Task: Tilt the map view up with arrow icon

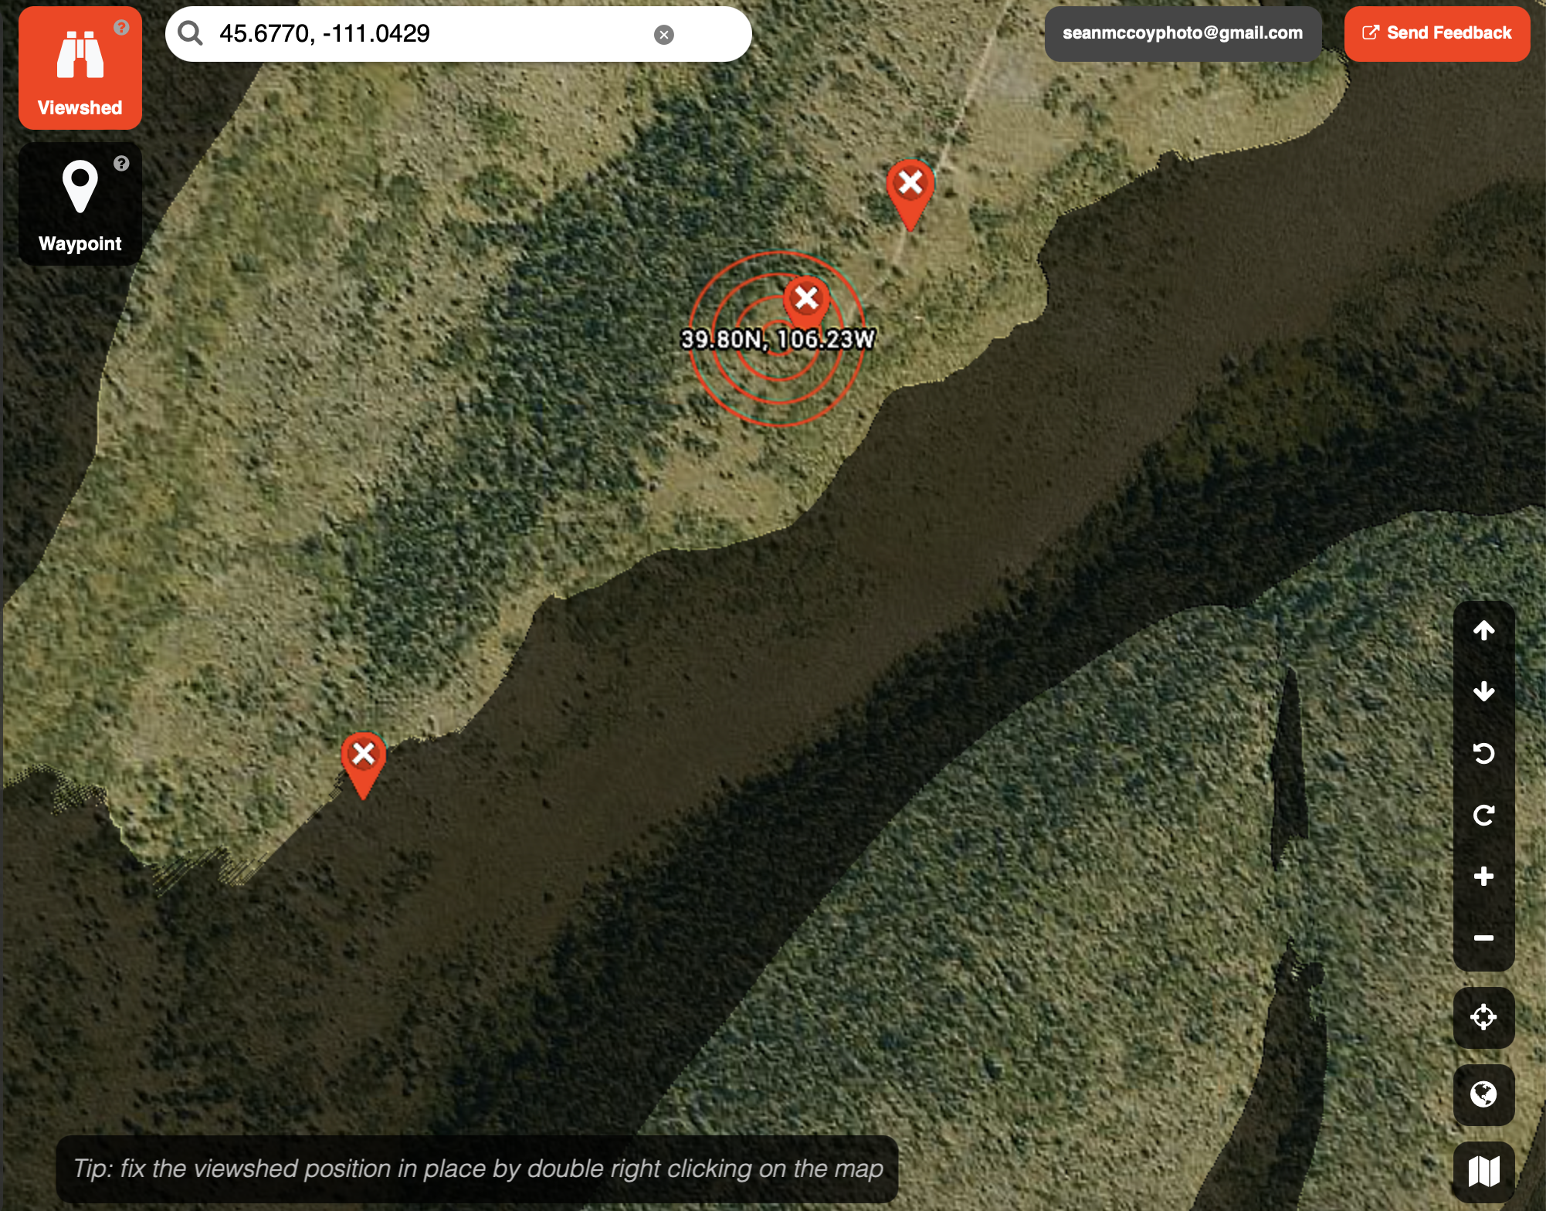Action: point(1483,631)
